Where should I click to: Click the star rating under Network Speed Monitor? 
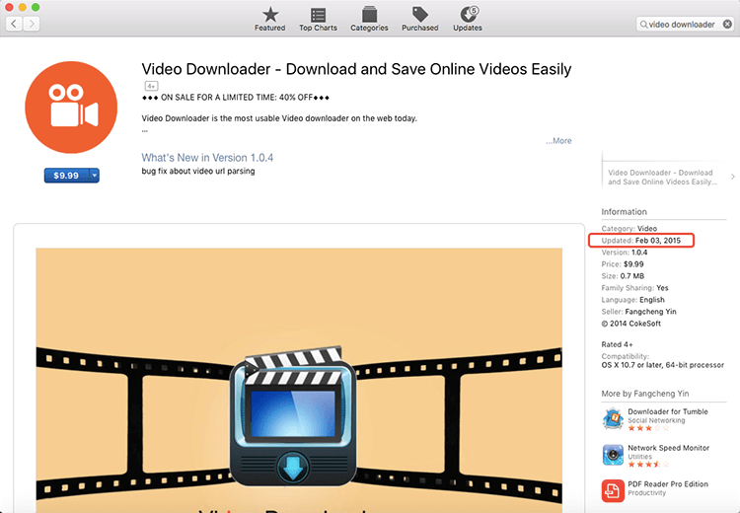click(648, 464)
